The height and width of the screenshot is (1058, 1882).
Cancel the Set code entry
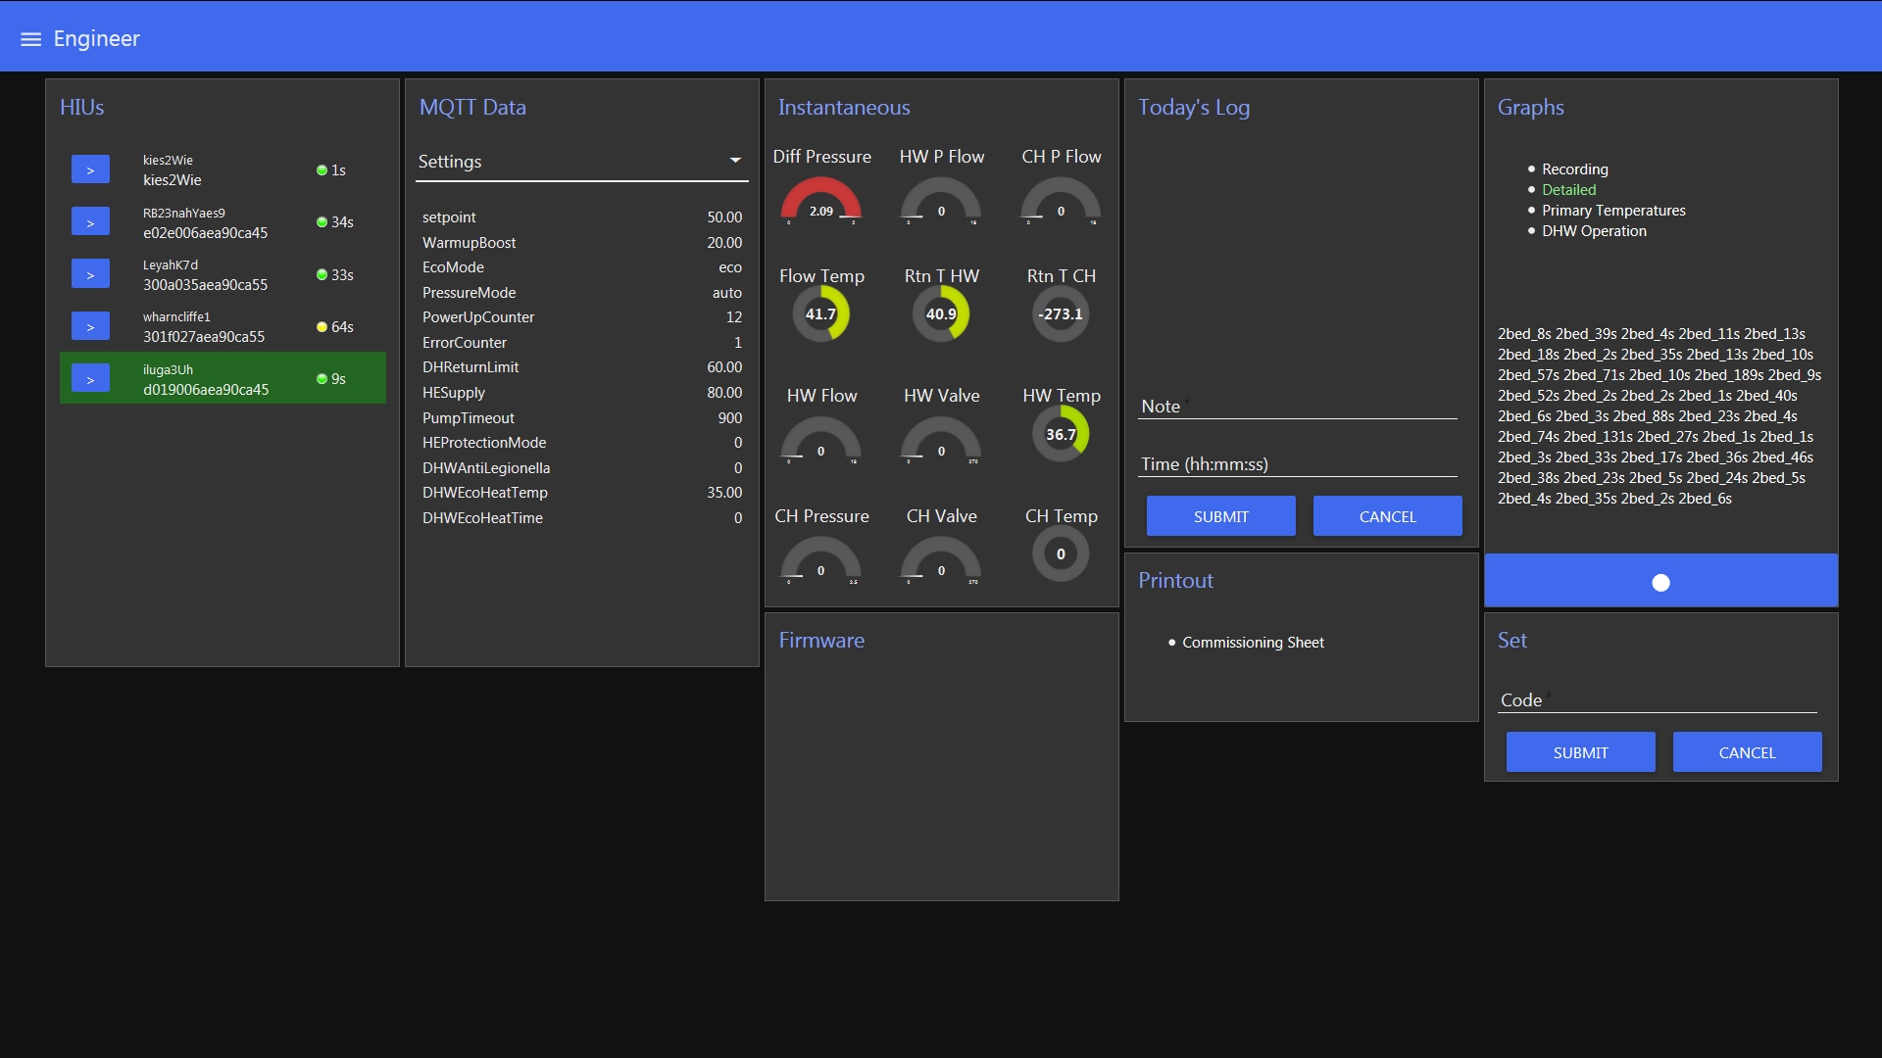click(1747, 752)
